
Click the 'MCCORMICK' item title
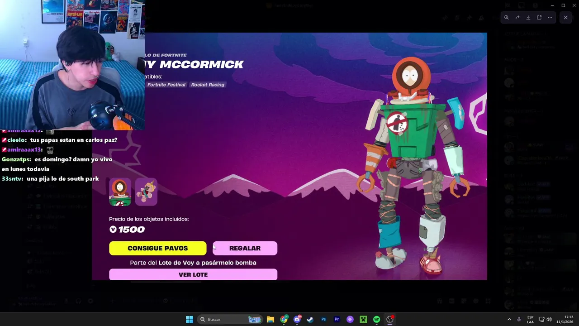(x=202, y=64)
